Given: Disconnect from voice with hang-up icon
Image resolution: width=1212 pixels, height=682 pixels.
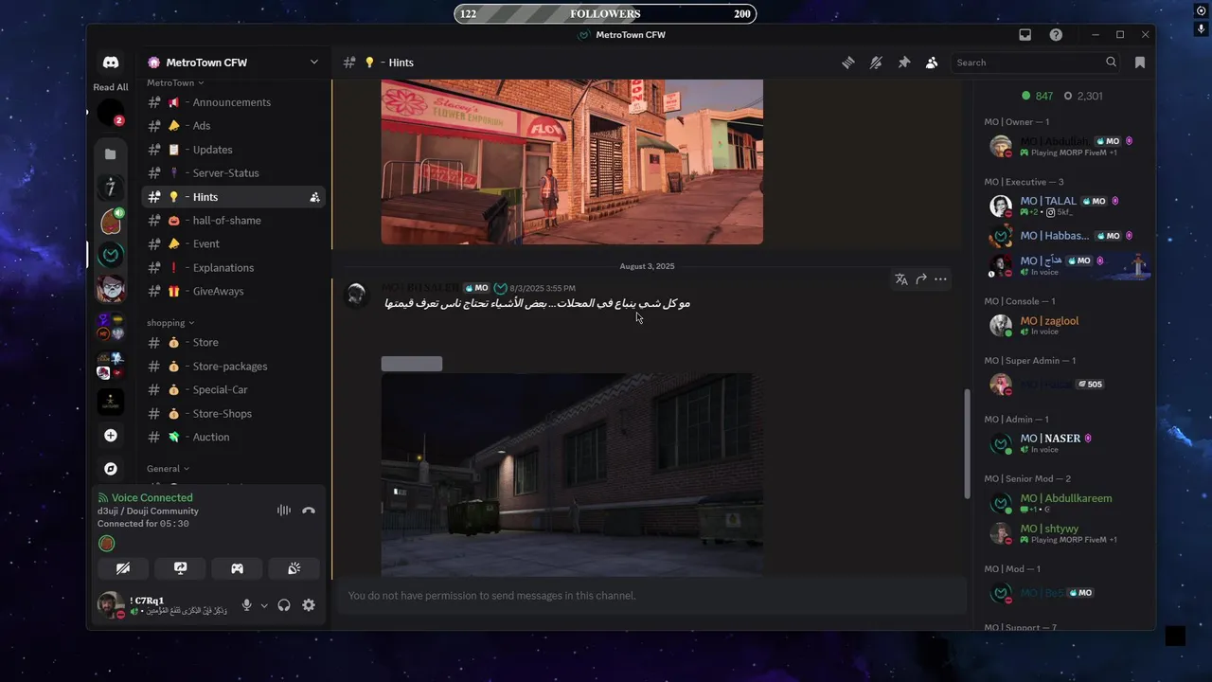Looking at the screenshot, I should coord(309,511).
